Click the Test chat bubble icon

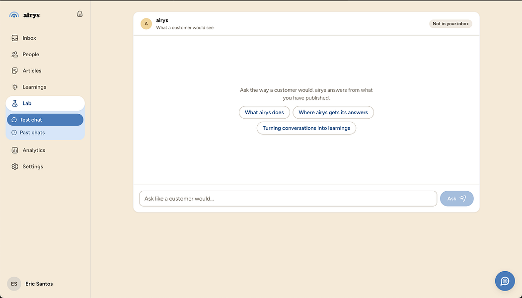(14, 120)
